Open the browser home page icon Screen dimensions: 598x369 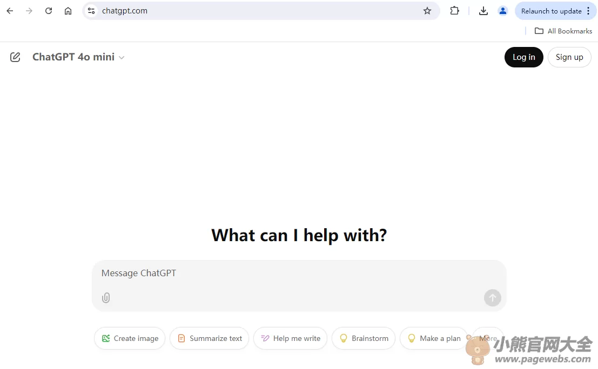tap(68, 11)
